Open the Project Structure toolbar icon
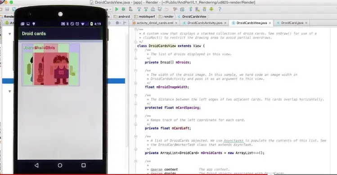Viewport: 337px width, 175px height. (182, 9)
